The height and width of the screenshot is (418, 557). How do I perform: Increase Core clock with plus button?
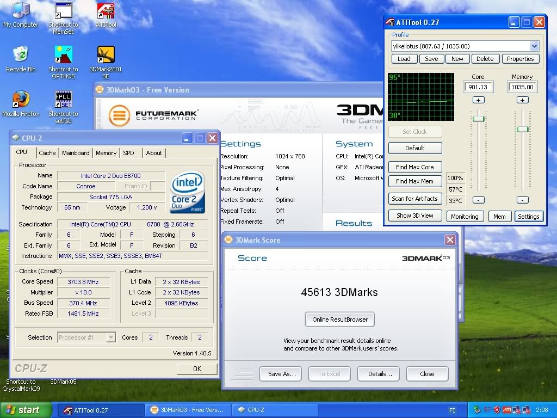click(479, 100)
